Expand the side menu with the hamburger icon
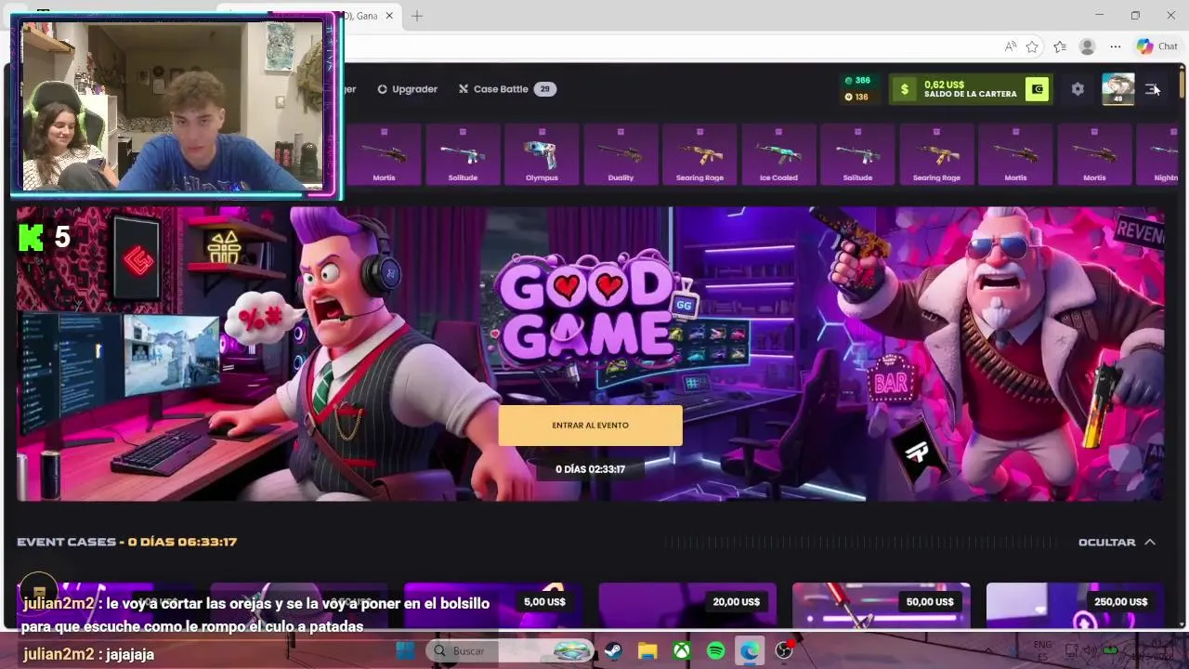 pos(1152,89)
